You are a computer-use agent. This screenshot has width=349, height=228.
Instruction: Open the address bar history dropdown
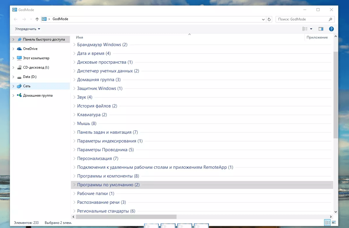pos(263,19)
